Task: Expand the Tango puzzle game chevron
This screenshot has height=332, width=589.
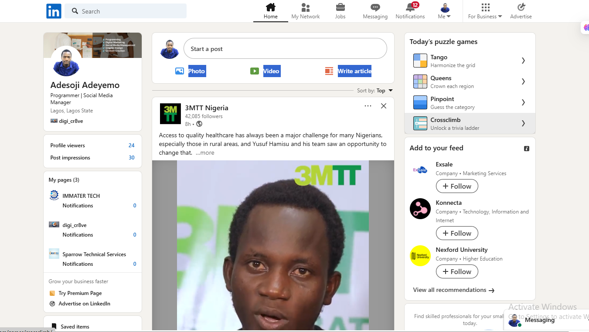Action: click(x=523, y=61)
